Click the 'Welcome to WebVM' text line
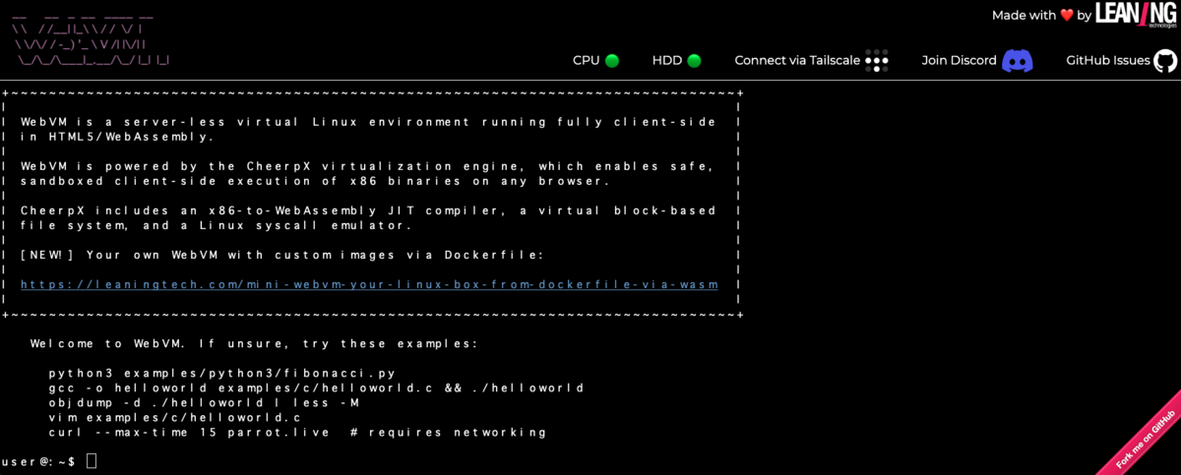 (254, 344)
